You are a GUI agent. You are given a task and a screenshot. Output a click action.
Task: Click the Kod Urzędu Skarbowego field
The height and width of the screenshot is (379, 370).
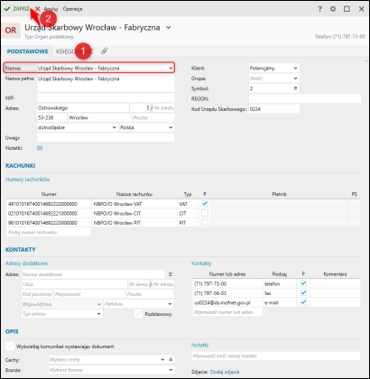[x=274, y=109]
